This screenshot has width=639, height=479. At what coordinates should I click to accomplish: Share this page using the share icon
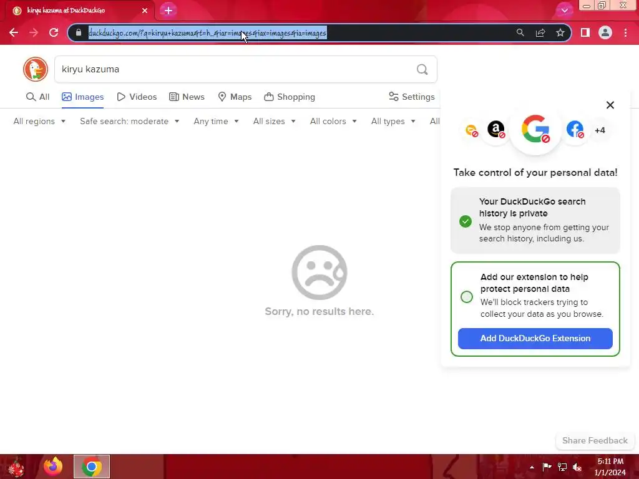pos(540,32)
